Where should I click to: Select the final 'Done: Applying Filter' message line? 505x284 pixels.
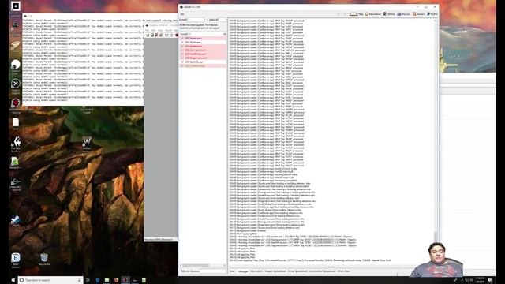310,260
